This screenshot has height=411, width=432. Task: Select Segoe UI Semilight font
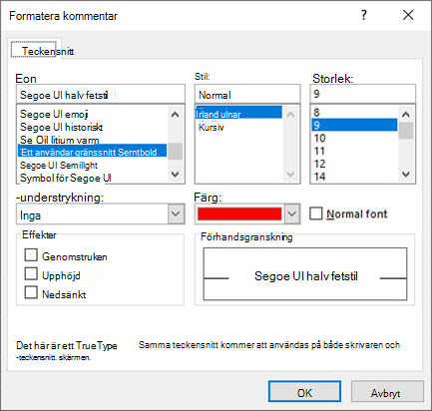tap(93, 165)
